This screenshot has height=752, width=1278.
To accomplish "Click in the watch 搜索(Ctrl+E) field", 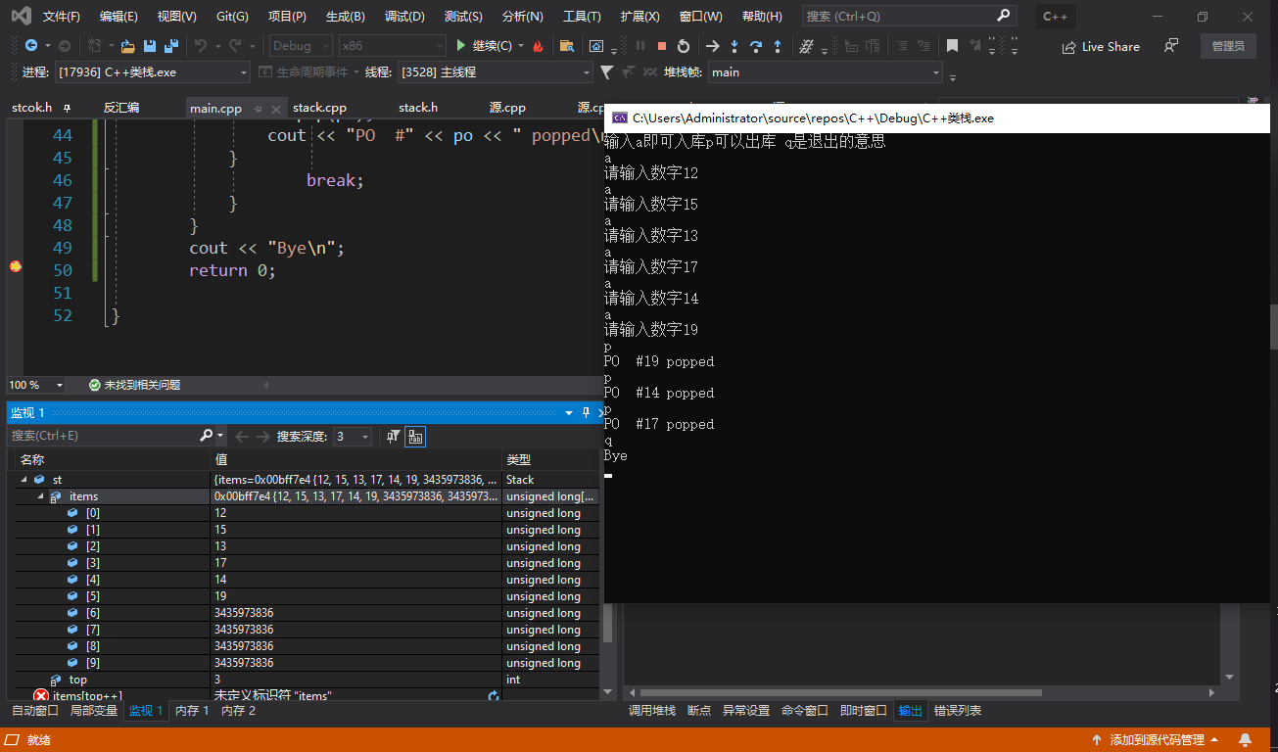I will [104, 436].
